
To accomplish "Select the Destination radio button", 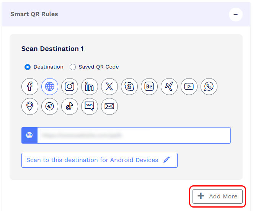I will coord(28,67).
